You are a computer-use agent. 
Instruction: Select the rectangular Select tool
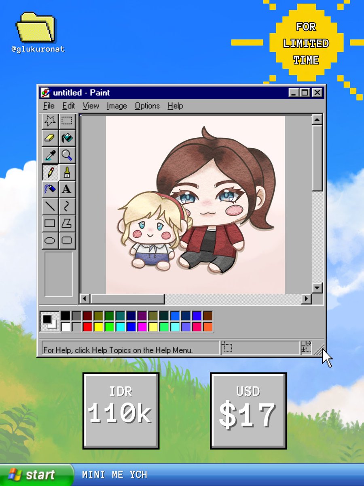pyautogui.click(x=67, y=121)
